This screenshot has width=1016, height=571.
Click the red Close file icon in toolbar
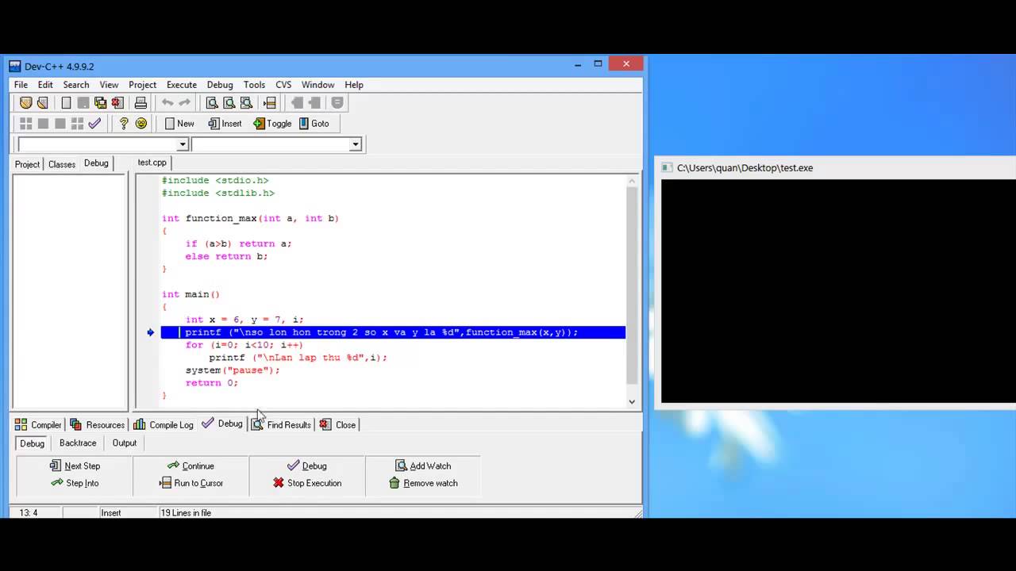click(x=117, y=102)
